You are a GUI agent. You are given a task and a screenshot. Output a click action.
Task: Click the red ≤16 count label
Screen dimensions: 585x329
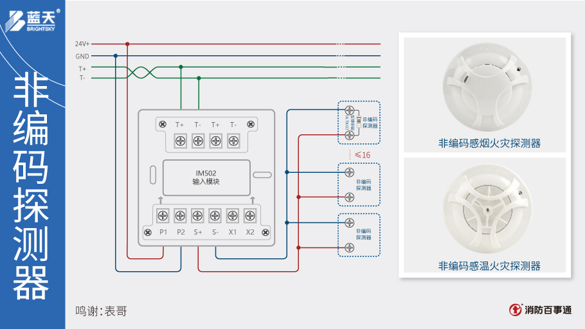[362, 156]
